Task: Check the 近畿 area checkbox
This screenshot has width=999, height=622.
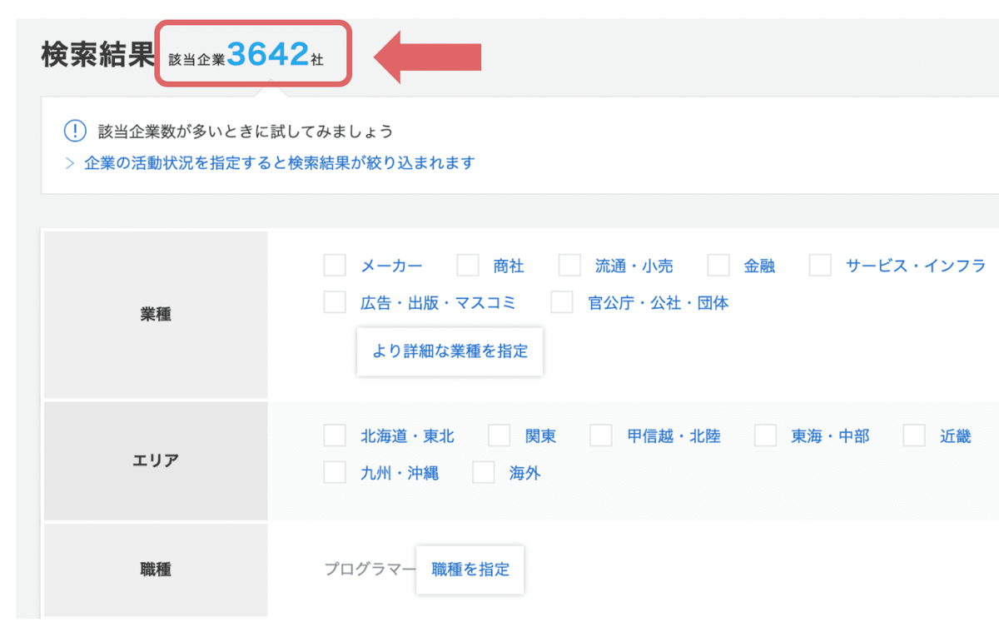Action: pyautogui.click(x=914, y=435)
